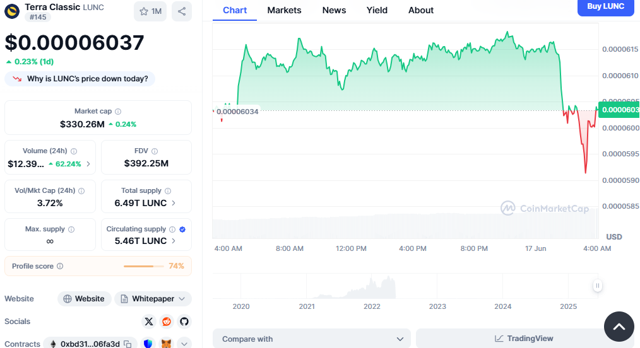Image resolution: width=640 pixels, height=348 pixels.
Task: Click Volume (24h) info icon
Action: pyautogui.click(x=74, y=151)
